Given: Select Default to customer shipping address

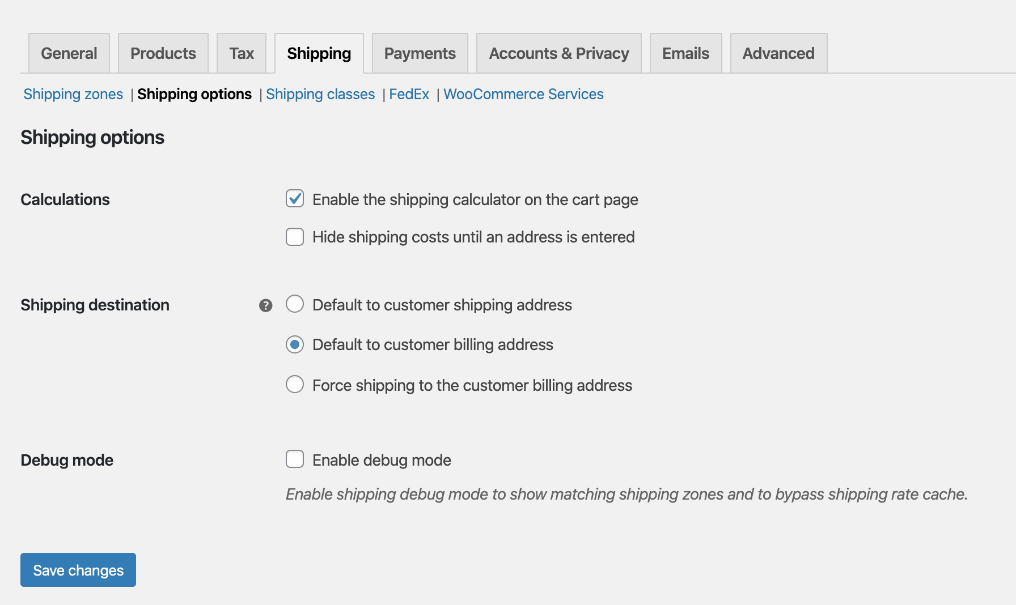Looking at the screenshot, I should point(295,304).
